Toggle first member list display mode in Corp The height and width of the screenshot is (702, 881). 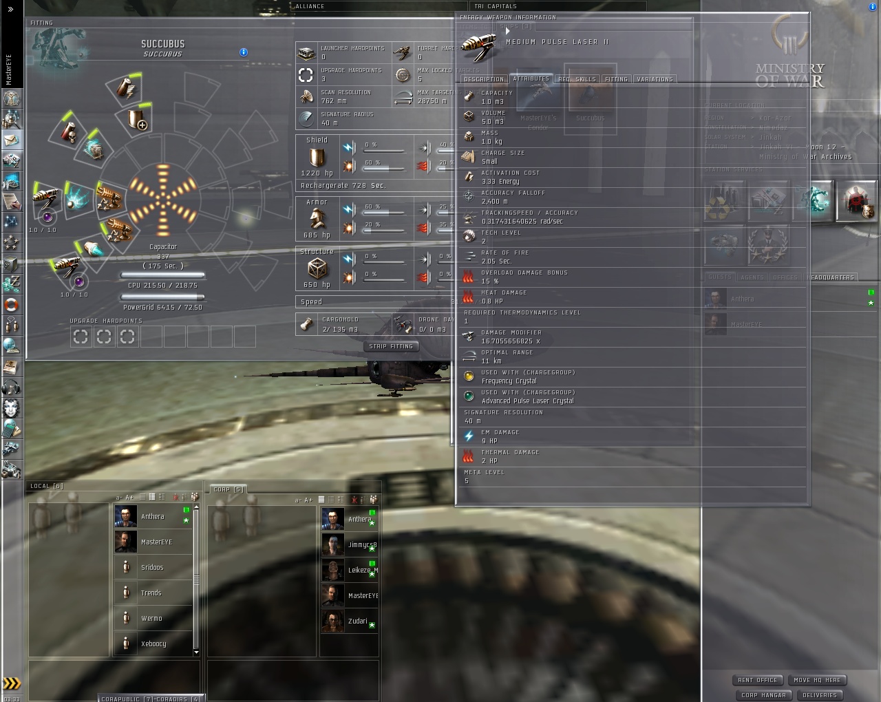tap(322, 500)
